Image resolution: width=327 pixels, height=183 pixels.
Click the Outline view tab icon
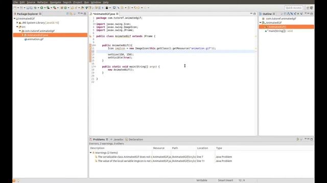[x=261, y=14]
